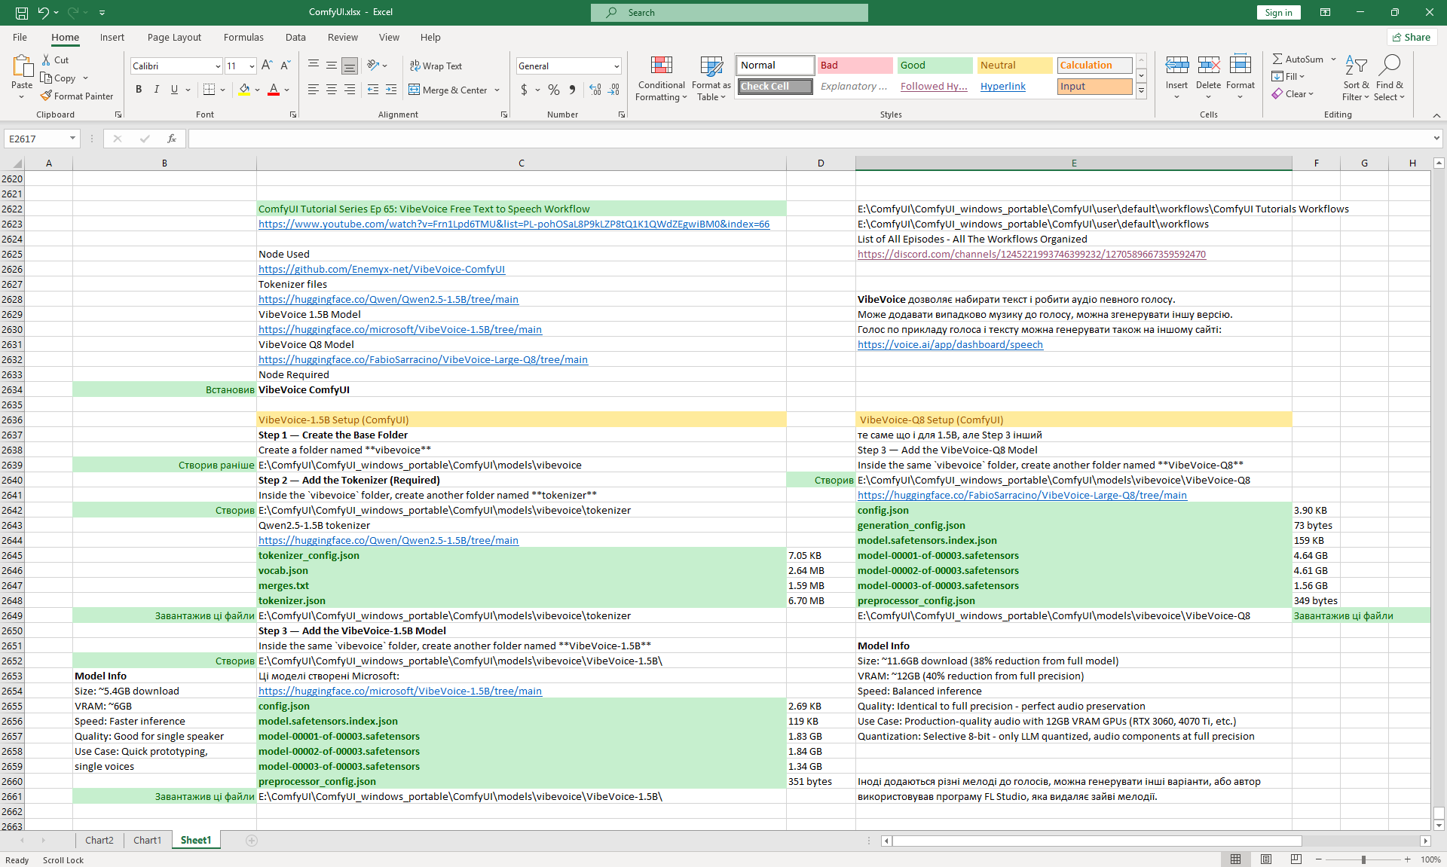Click the Merge & Center icon
Image resolution: width=1447 pixels, height=867 pixels.
415,90
